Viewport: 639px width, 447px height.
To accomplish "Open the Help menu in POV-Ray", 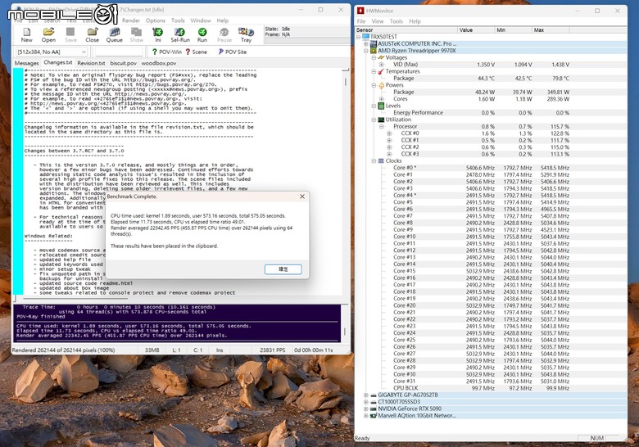I will [223, 20].
